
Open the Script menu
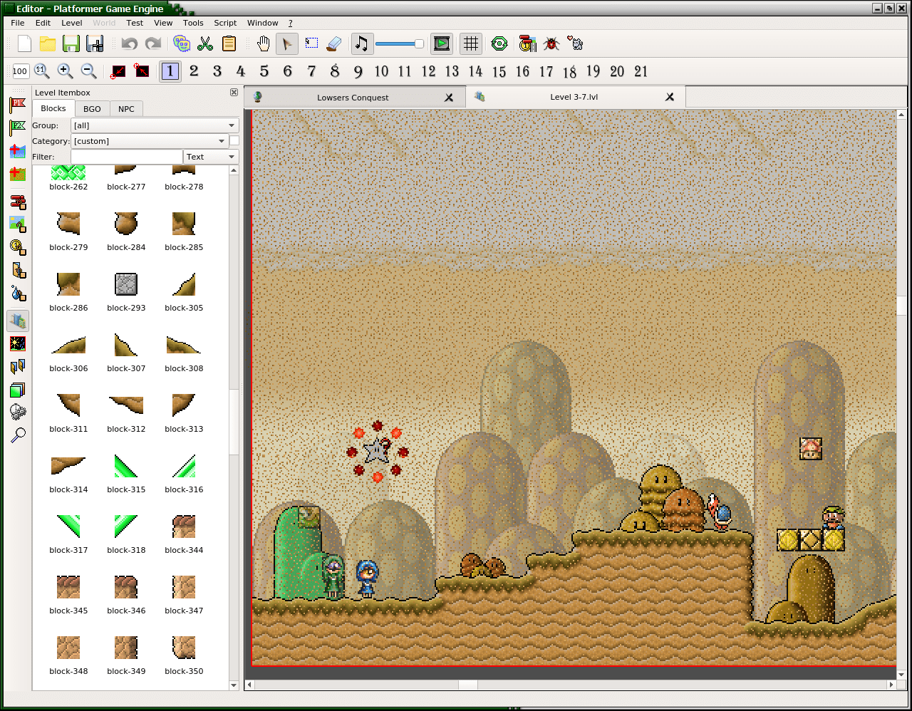225,23
